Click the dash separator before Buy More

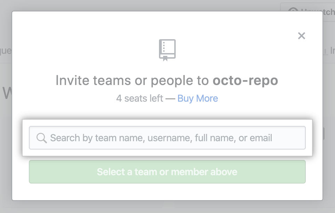coord(170,99)
